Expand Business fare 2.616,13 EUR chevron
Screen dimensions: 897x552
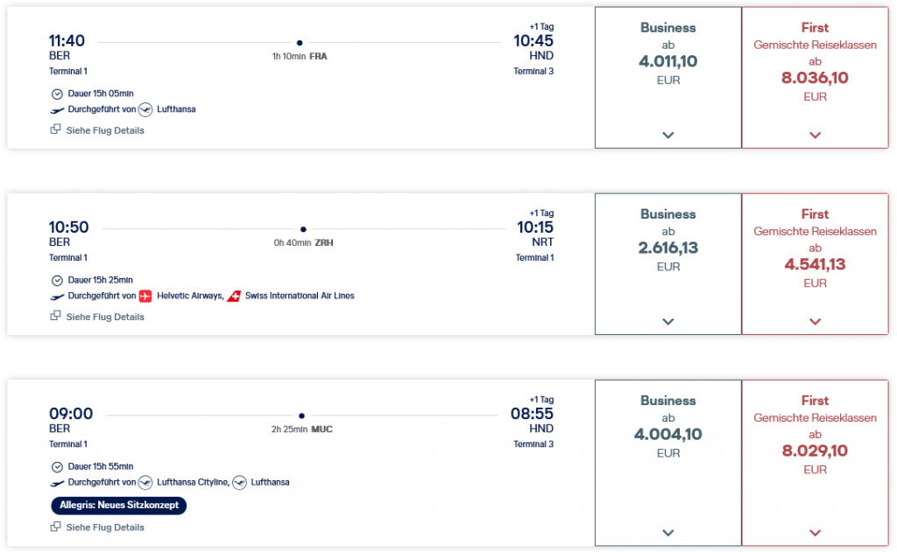click(x=668, y=321)
